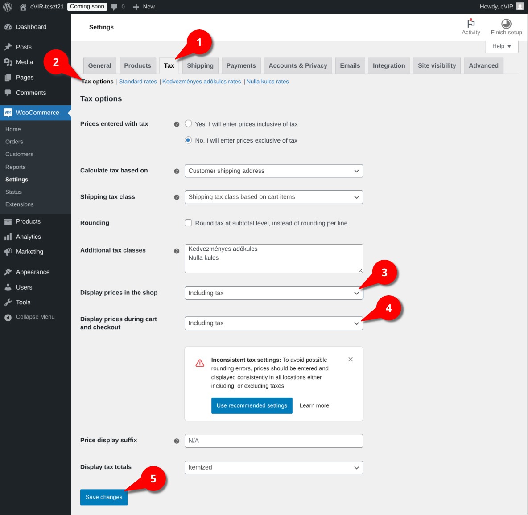
Task: Select No, enter prices exclusive of tax
Action: click(188, 140)
